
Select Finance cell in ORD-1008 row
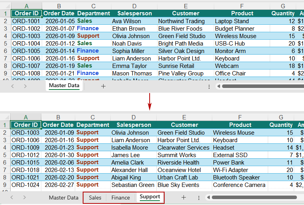pyautogui.click(x=93, y=73)
